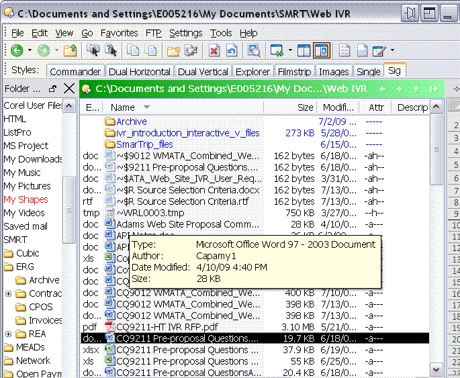Open the Favorites menu

119,33
